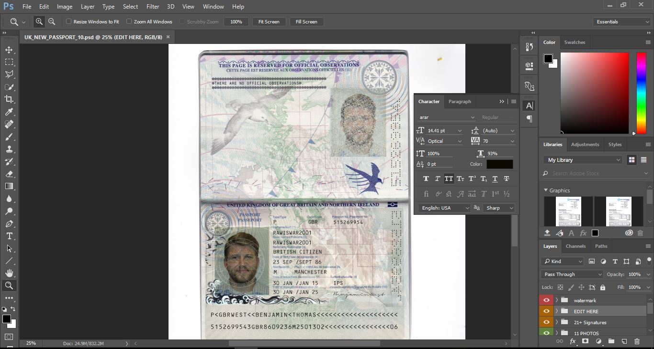Hide the EDIT HERE layer group
Image resolution: width=654 pixels, height=349 pixels.
tap(546, 311)
